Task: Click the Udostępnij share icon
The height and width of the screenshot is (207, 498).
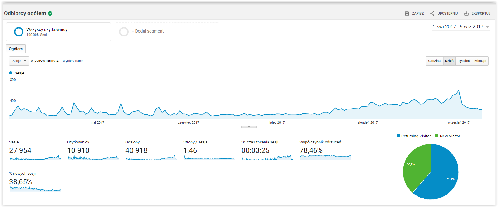Action: (432, 13)
